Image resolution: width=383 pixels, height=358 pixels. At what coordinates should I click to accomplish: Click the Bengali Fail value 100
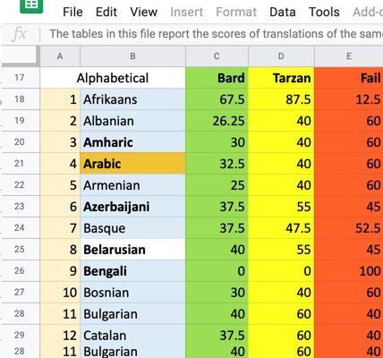349,271
